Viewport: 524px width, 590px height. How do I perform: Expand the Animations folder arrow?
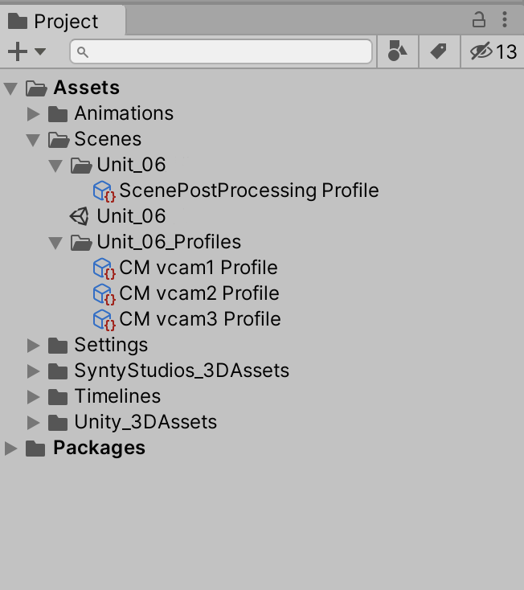(x=33, y=113)
